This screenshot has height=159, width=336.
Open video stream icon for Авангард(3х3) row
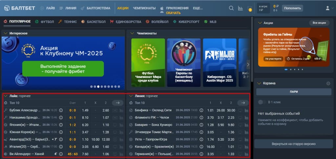click(x=115, y=139)
